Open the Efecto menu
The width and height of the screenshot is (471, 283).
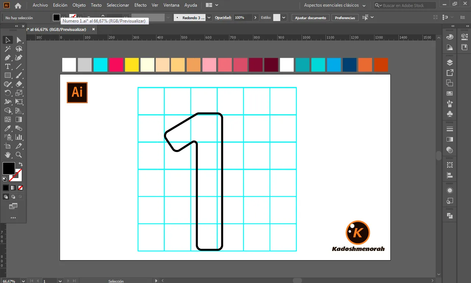pos(140,5)
